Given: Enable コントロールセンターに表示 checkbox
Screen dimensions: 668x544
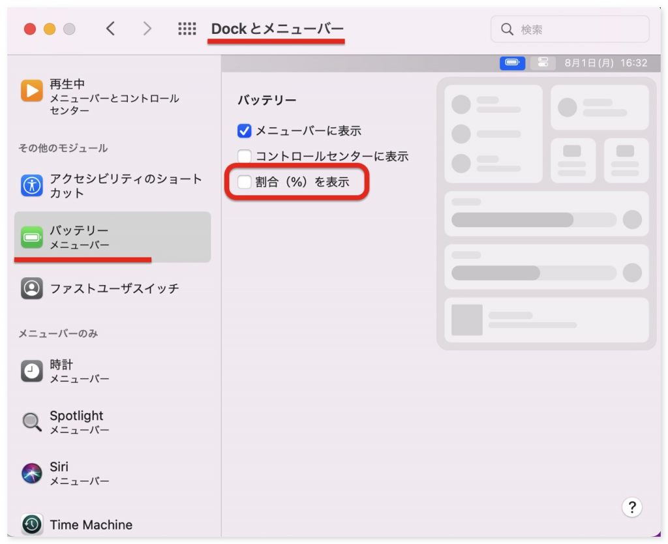Looking at the screenshot, I should coord(245,157).
